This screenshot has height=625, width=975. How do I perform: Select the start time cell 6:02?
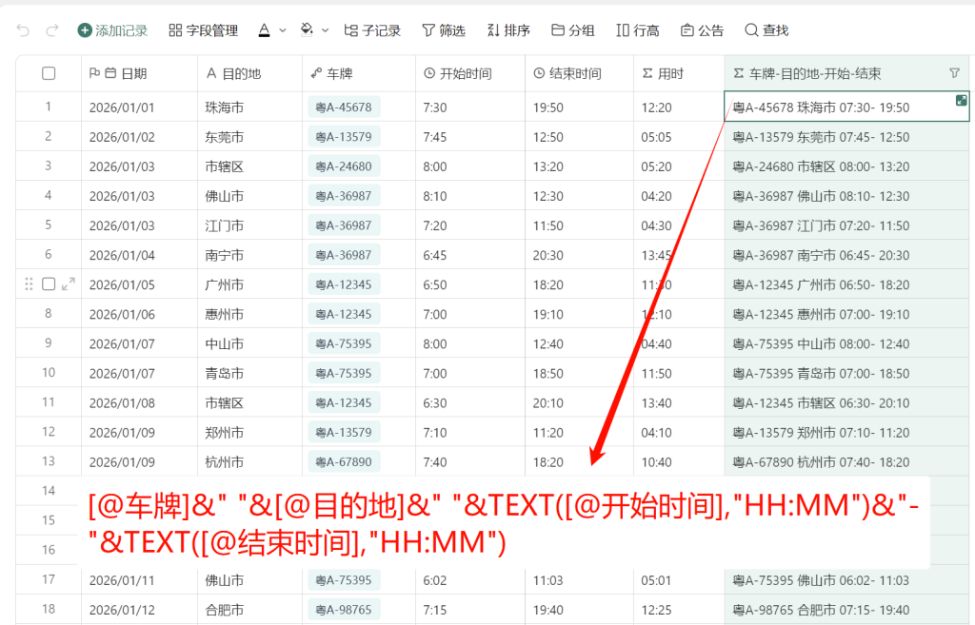[x=470, y=579]
